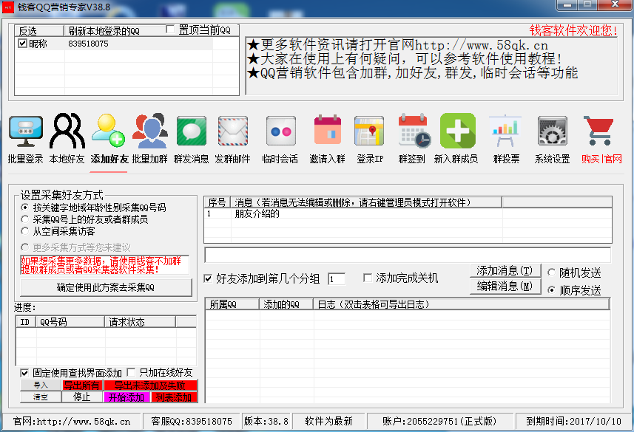
Task: Open the 批量加群 batch join group icon
Action: point(150,131)
